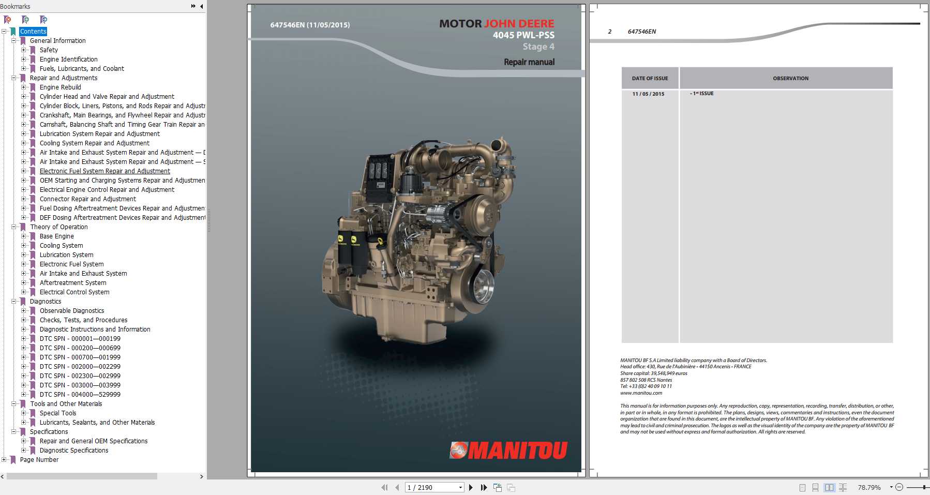
Task: Expand the Safety bookmark
Action: pos(23,50)
